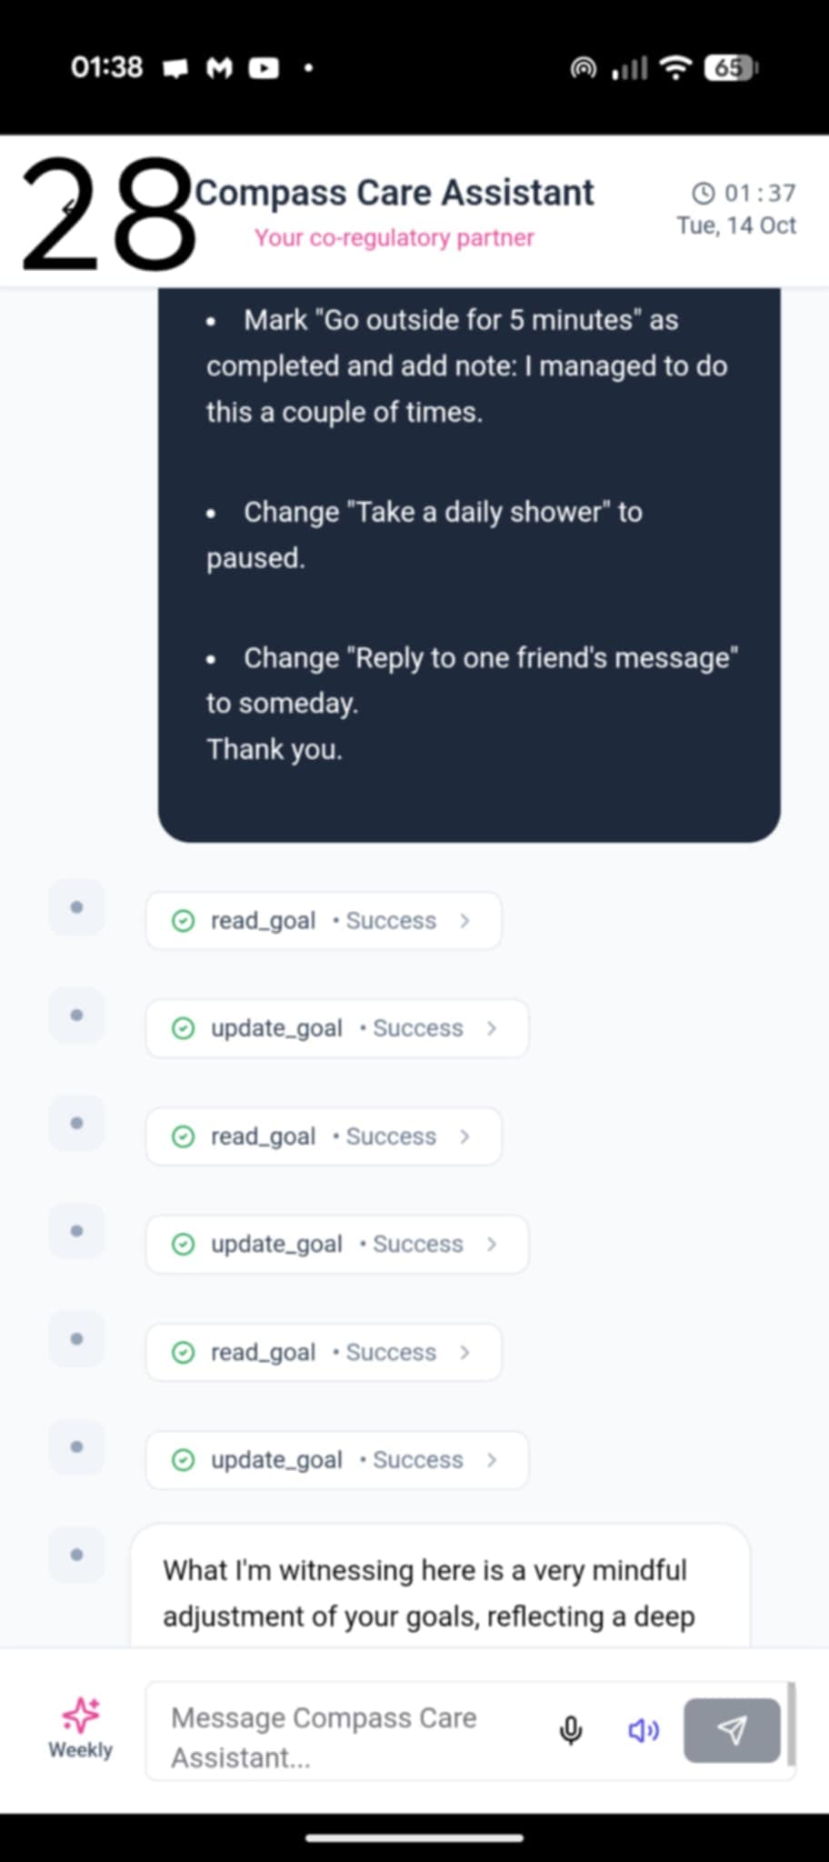Tap the microphone icon in the message bar
Image resolution: width=829 pixels, height=1862 pixels.
571,1730
